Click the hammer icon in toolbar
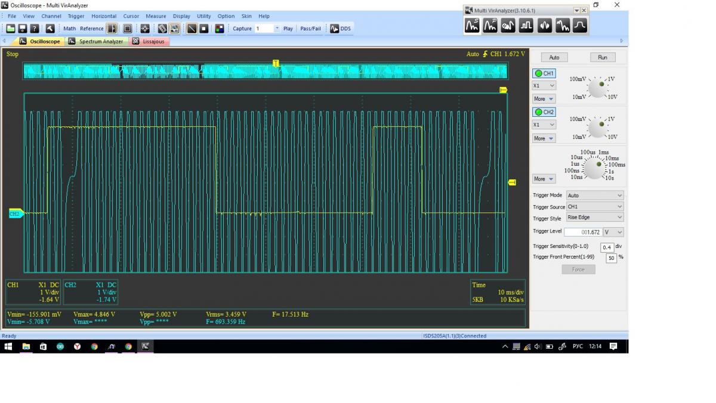 click(x=50, y=28)
